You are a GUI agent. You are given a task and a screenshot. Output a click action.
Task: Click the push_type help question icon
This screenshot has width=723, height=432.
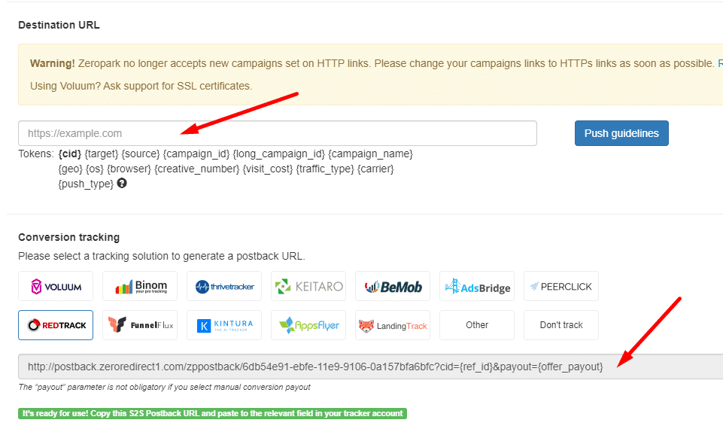click(122, 183)
